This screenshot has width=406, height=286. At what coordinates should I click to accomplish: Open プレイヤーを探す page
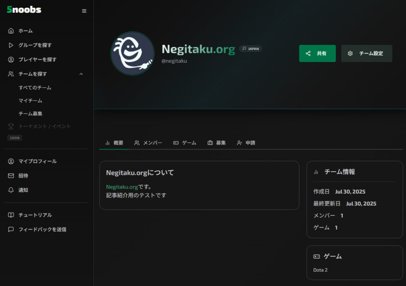click(38, 60)
